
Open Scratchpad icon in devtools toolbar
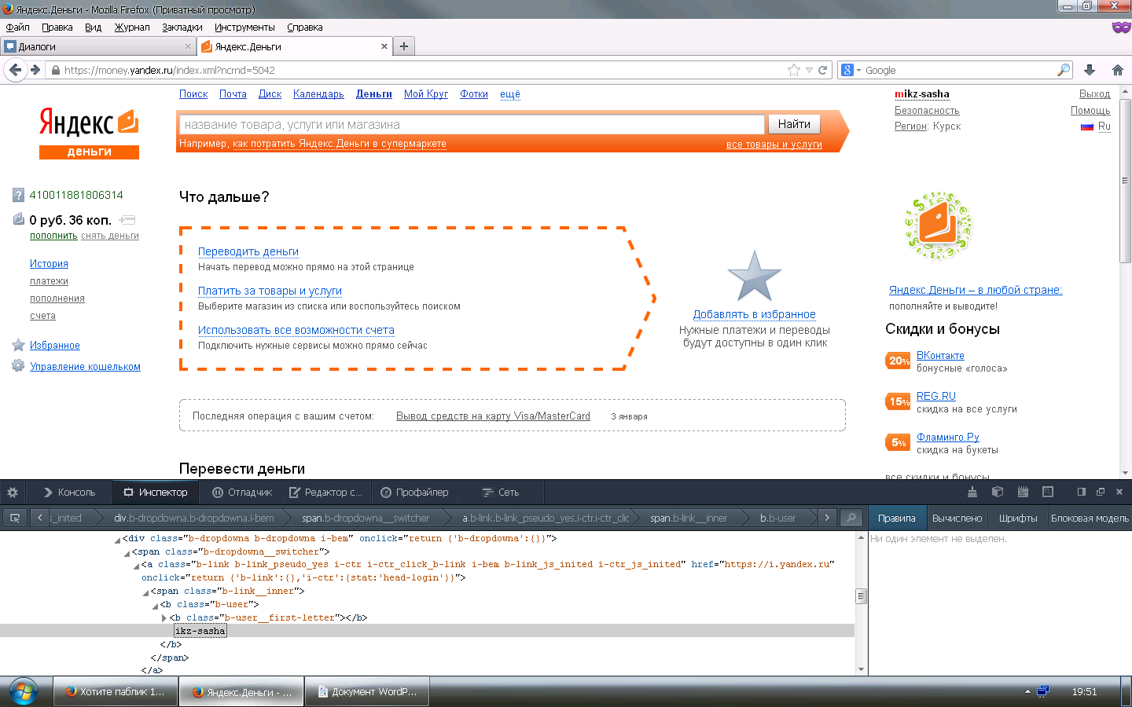pyautogui.click(x=1023, y=492)
